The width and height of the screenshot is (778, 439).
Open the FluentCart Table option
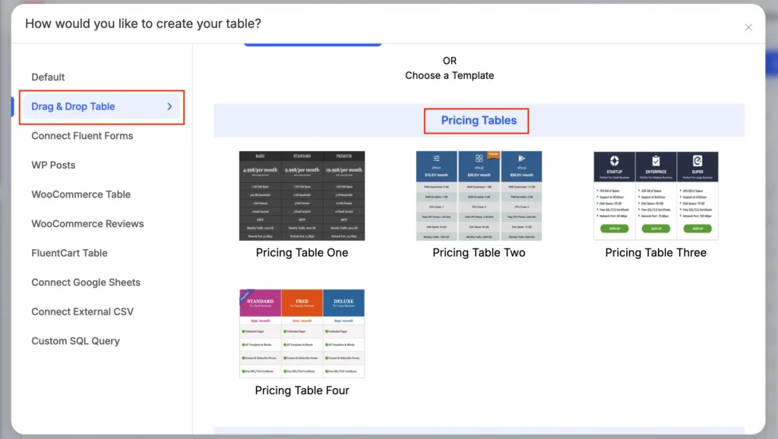click(x=68, y=252)
